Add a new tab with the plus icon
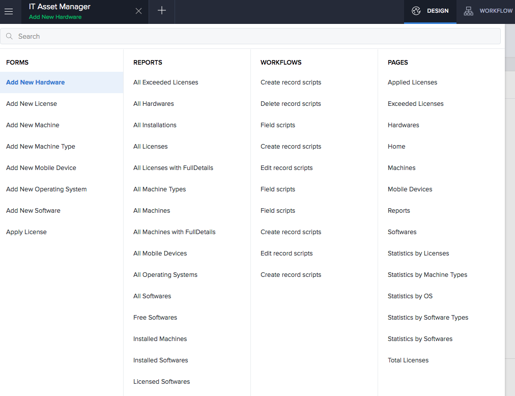The height and width of the screenshot is (396, 515). tap(162, 11)
